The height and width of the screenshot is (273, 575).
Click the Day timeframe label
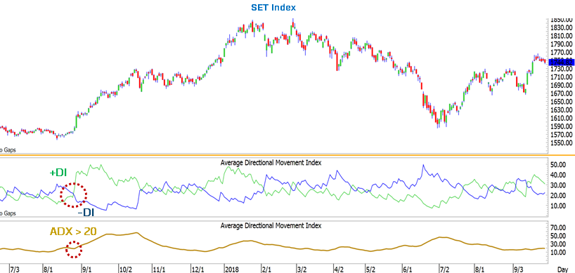click(563, 269)
